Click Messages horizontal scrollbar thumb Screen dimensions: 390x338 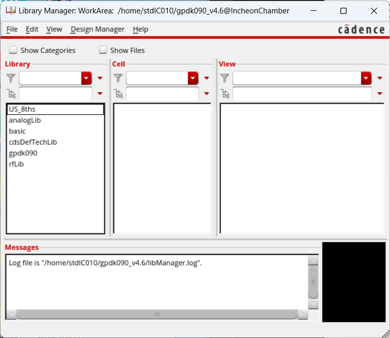tap(157, 314)
